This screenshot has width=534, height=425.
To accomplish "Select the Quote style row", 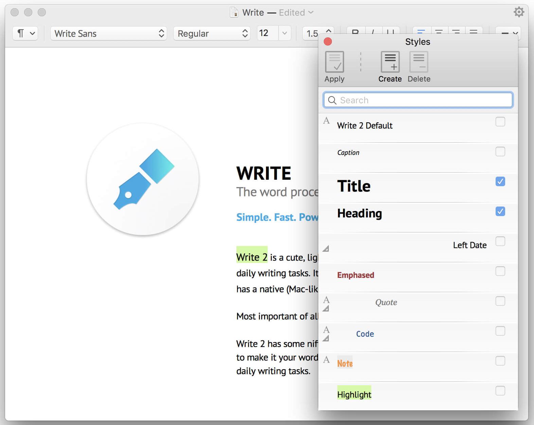I will 418,307.
